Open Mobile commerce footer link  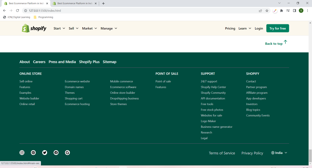pyautogui.click(x=121, y=81)
